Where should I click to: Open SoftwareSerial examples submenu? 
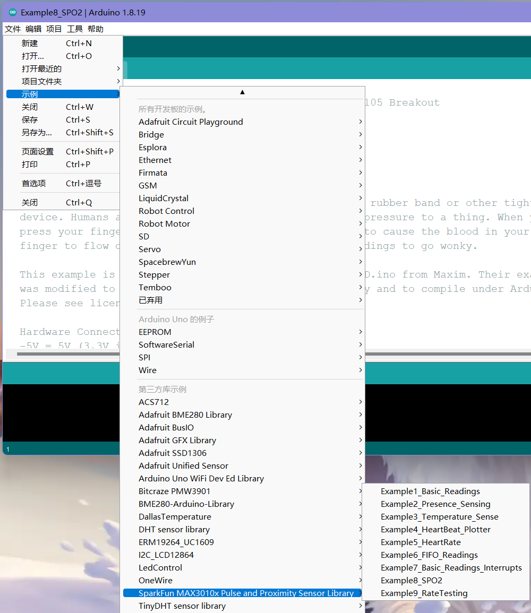[x=243, y=345]
